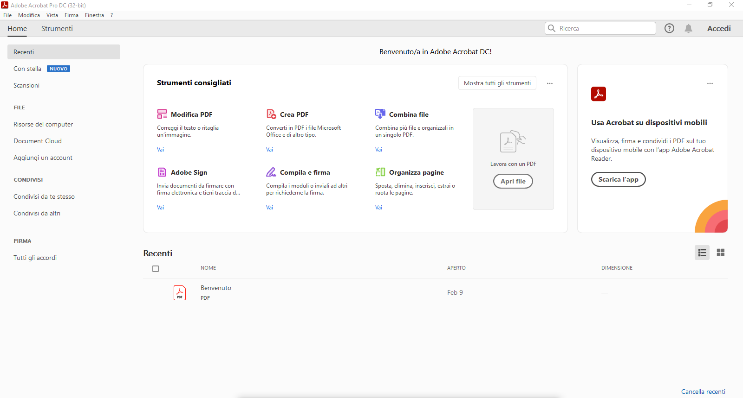Click the red Acrobat mobile app icon

(599, 94)
